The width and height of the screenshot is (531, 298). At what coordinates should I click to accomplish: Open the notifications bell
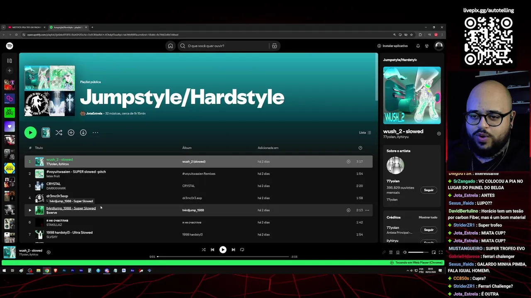[418, 46]
